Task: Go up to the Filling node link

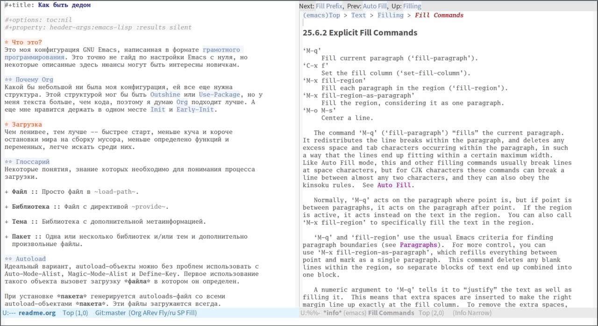Action: tap(412, 6)
